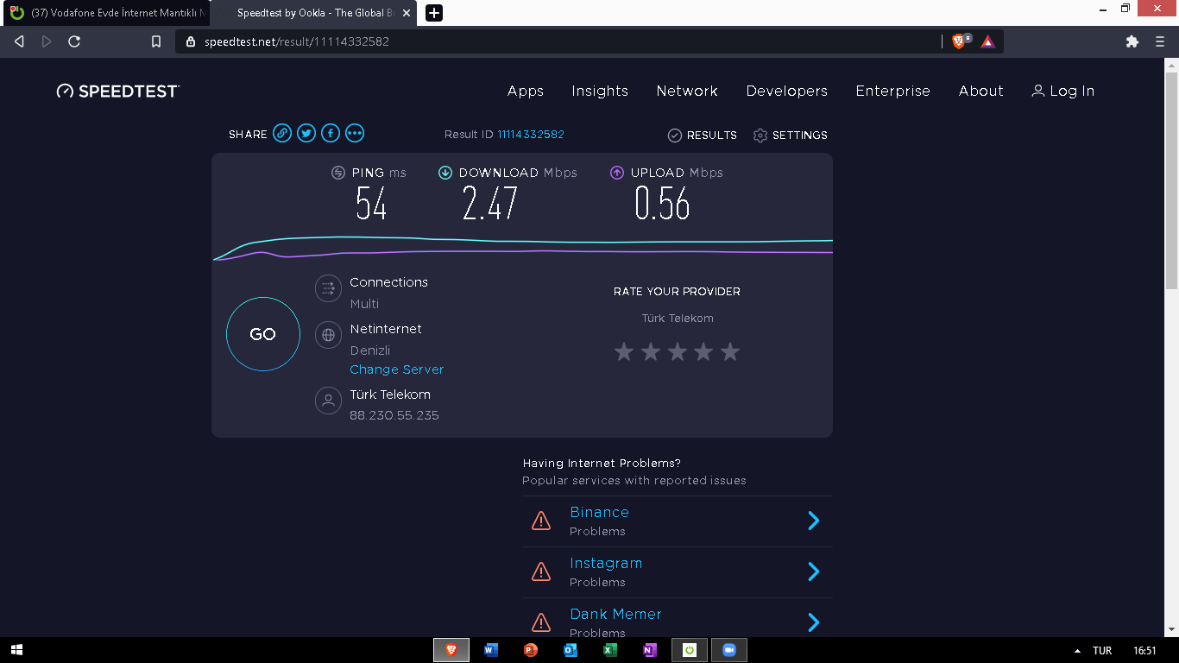The height and width of the screenshot is (663, 1179).
Task: Open the browser extensions puzzle icon
Action: (x=1132, y=41)
